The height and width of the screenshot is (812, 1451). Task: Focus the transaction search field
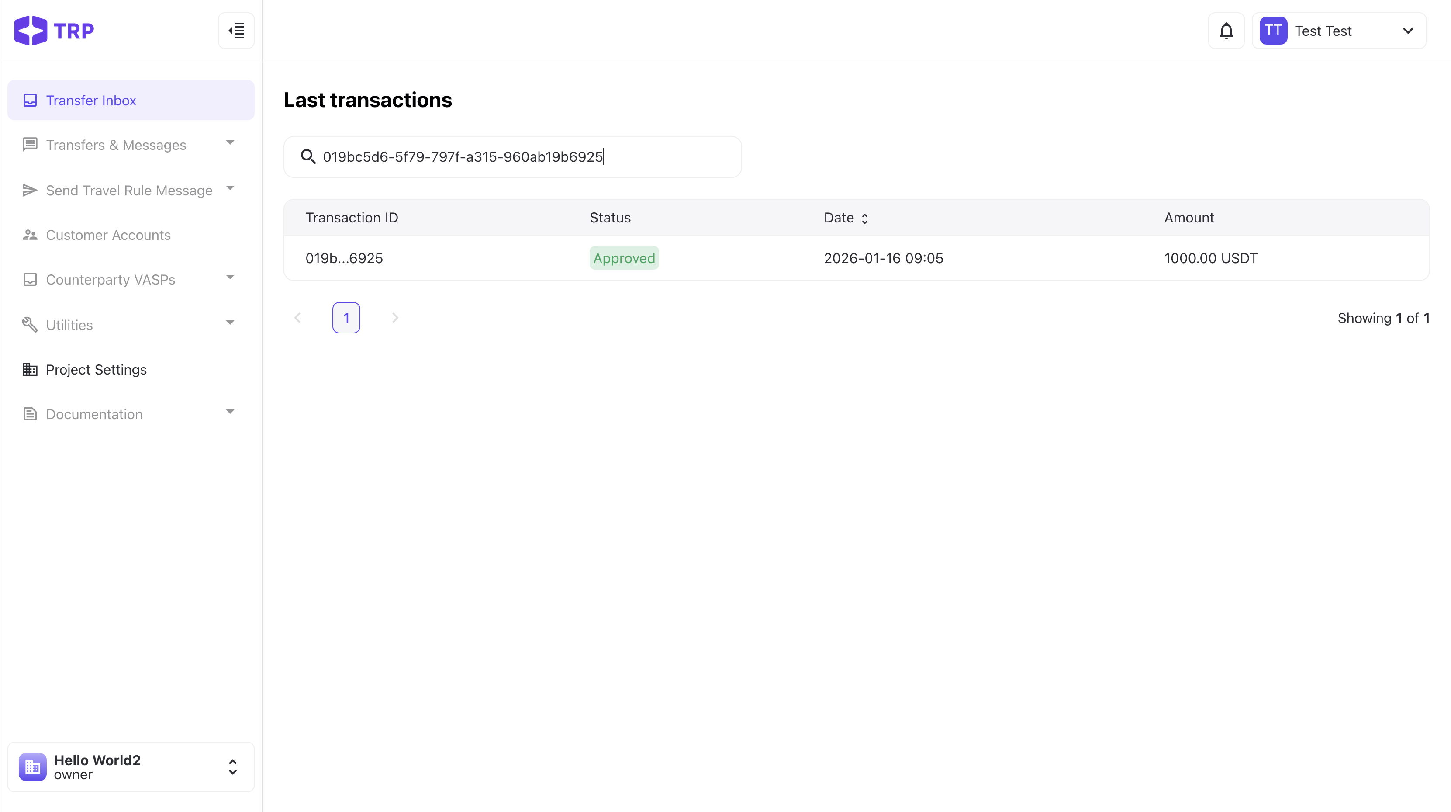(x=524, y=156)
